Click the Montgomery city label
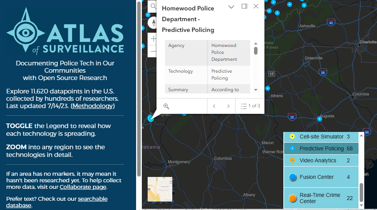 coord(178,162)
